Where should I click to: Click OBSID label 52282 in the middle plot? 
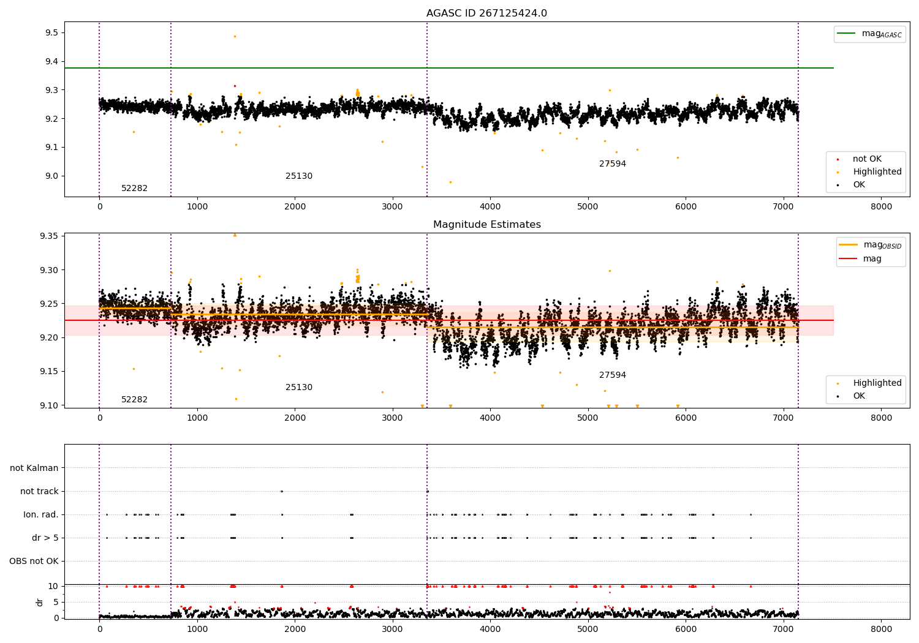point(134,400)
